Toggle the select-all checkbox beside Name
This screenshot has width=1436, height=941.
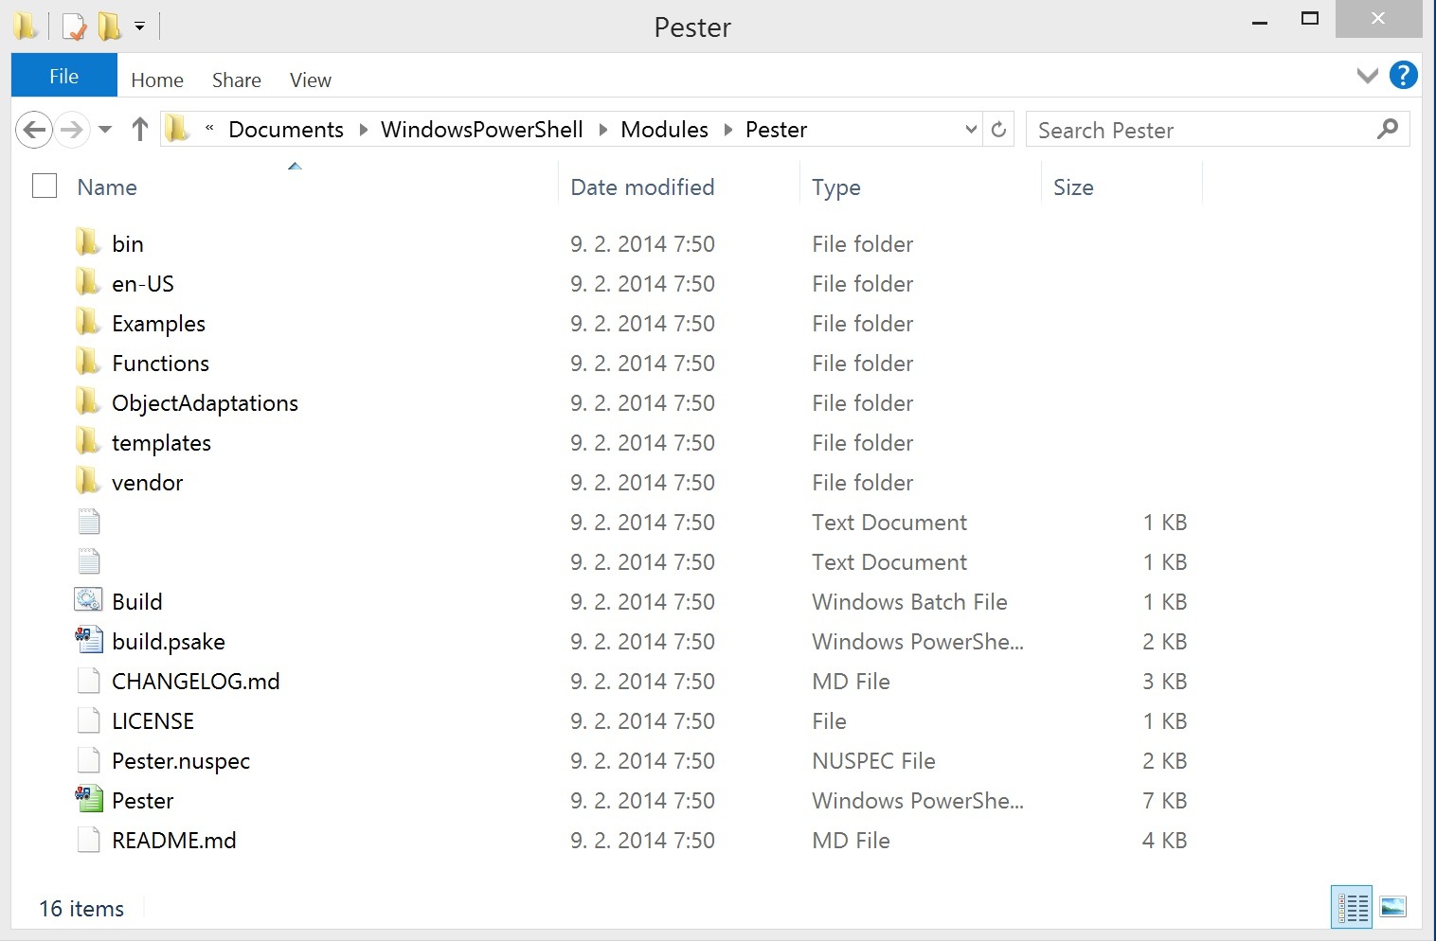click(x=45, y=186)
